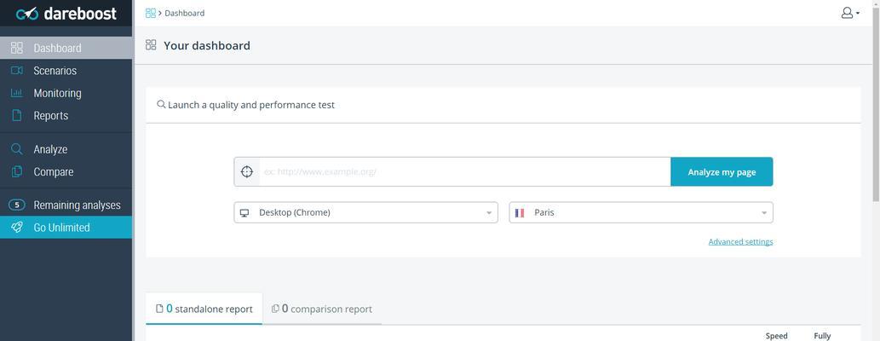Select the Scenarios camera icon
Screen dimensions: 880x341
17,70
